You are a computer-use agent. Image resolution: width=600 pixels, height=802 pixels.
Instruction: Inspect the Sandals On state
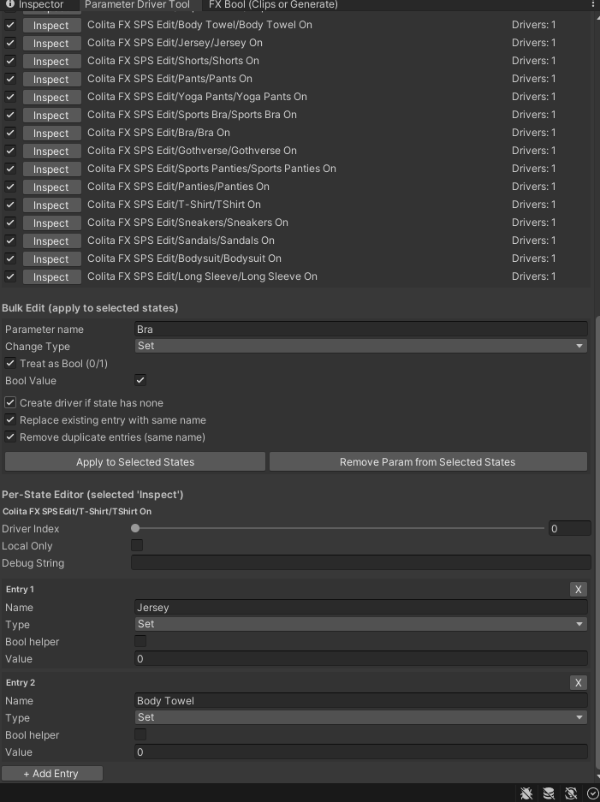51,241
